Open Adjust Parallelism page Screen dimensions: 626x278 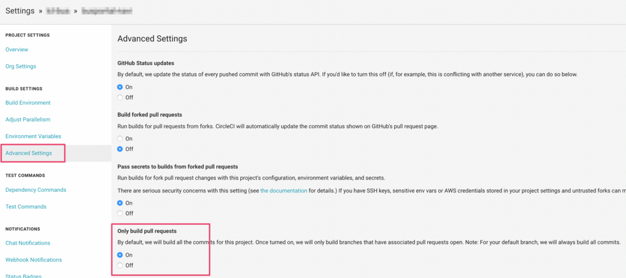coord(28,119)
